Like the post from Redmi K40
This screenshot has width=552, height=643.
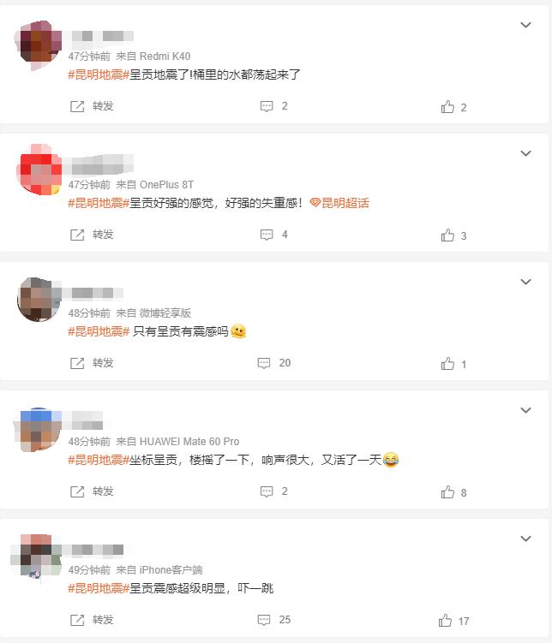[x=453, y=107]
